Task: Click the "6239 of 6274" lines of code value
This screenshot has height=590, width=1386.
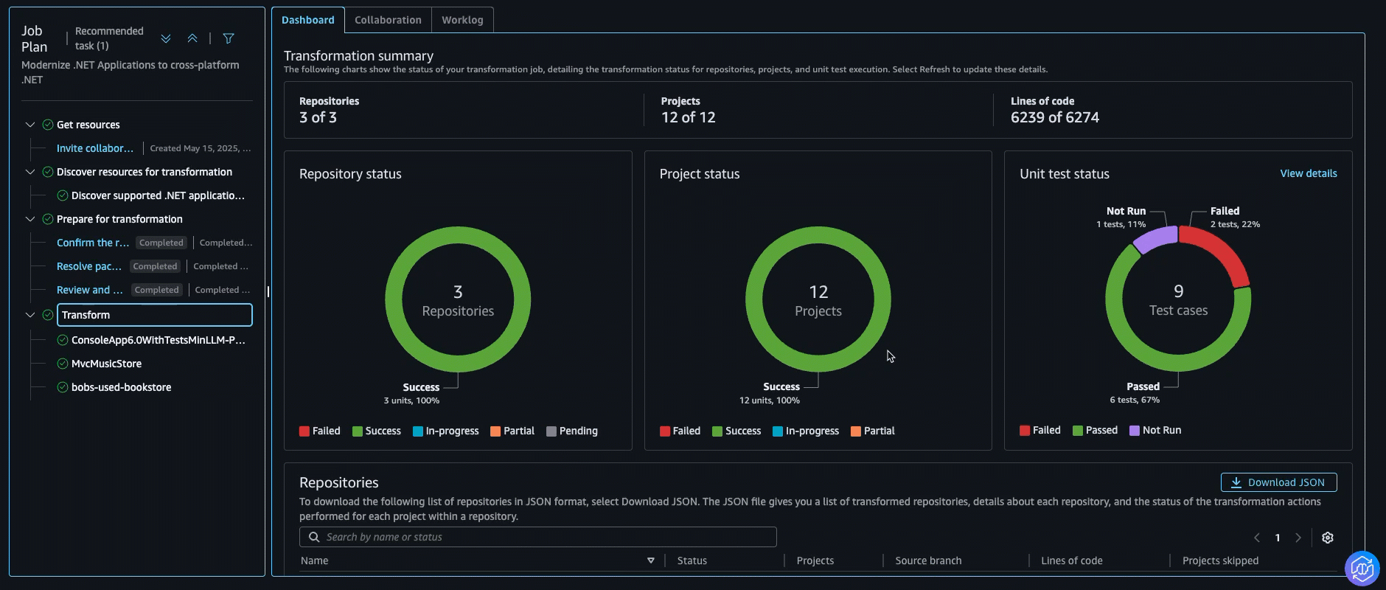Action: coord(1055,117)
